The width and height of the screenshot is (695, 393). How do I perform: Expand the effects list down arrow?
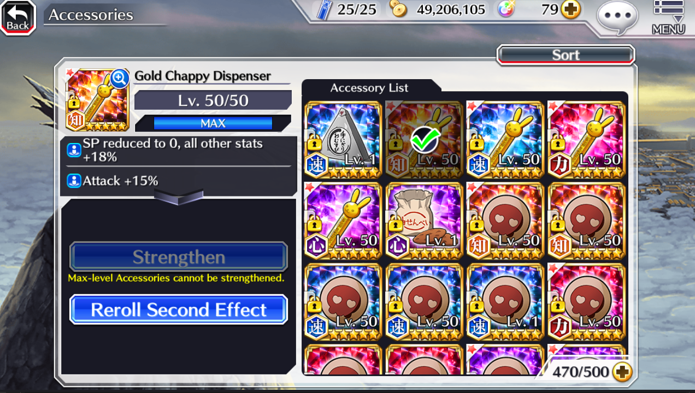[x=179, y=196]
